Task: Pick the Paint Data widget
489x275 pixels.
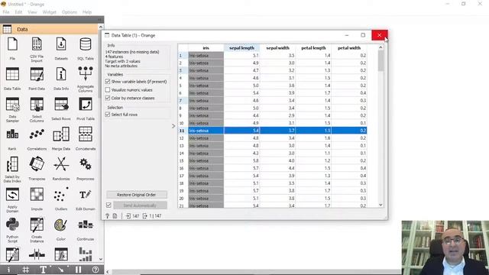Action: click(x=37, y=75)
